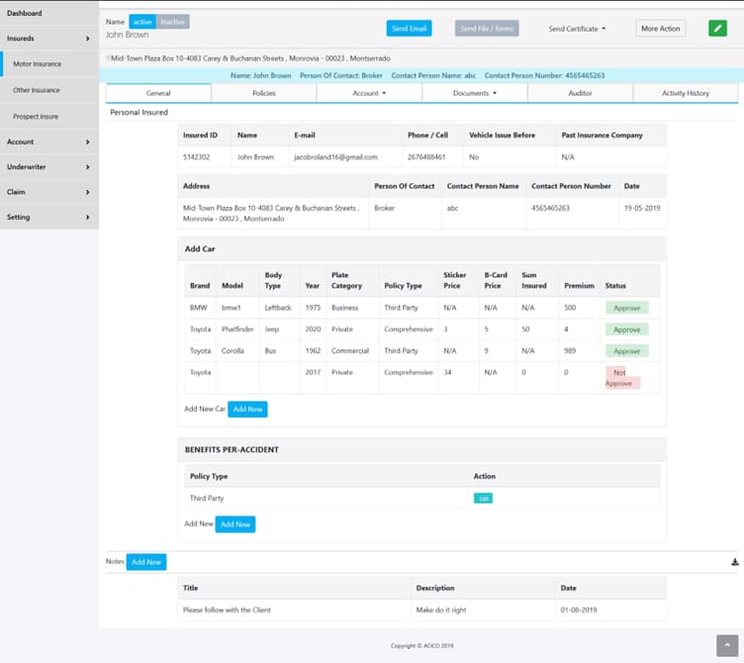Switch to the Policies tab
Viewport: 744px width, 663px height.
click(x=264, y=93)
